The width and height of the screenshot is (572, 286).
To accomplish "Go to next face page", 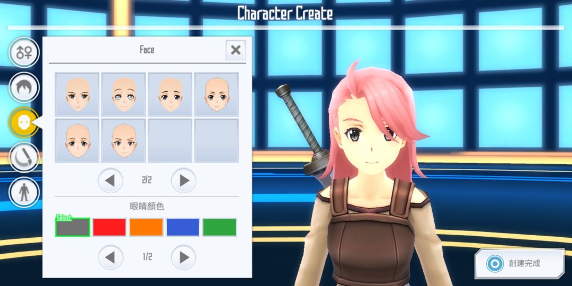I will [x=183, y=180].
